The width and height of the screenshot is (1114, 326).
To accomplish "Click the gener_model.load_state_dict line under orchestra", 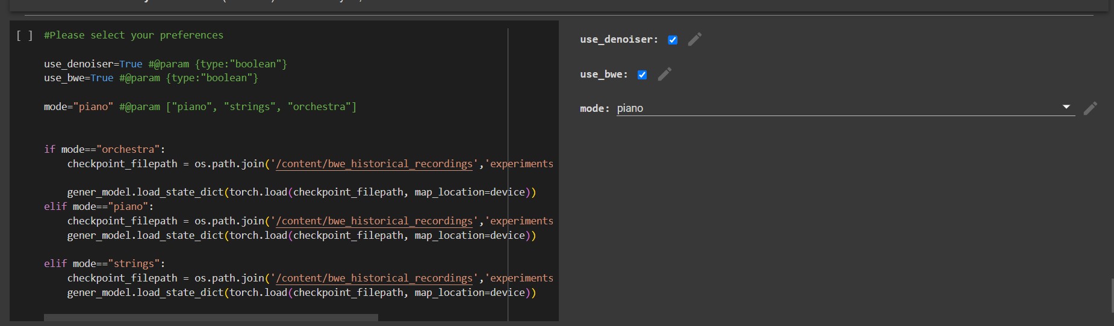I will point(302,192).
